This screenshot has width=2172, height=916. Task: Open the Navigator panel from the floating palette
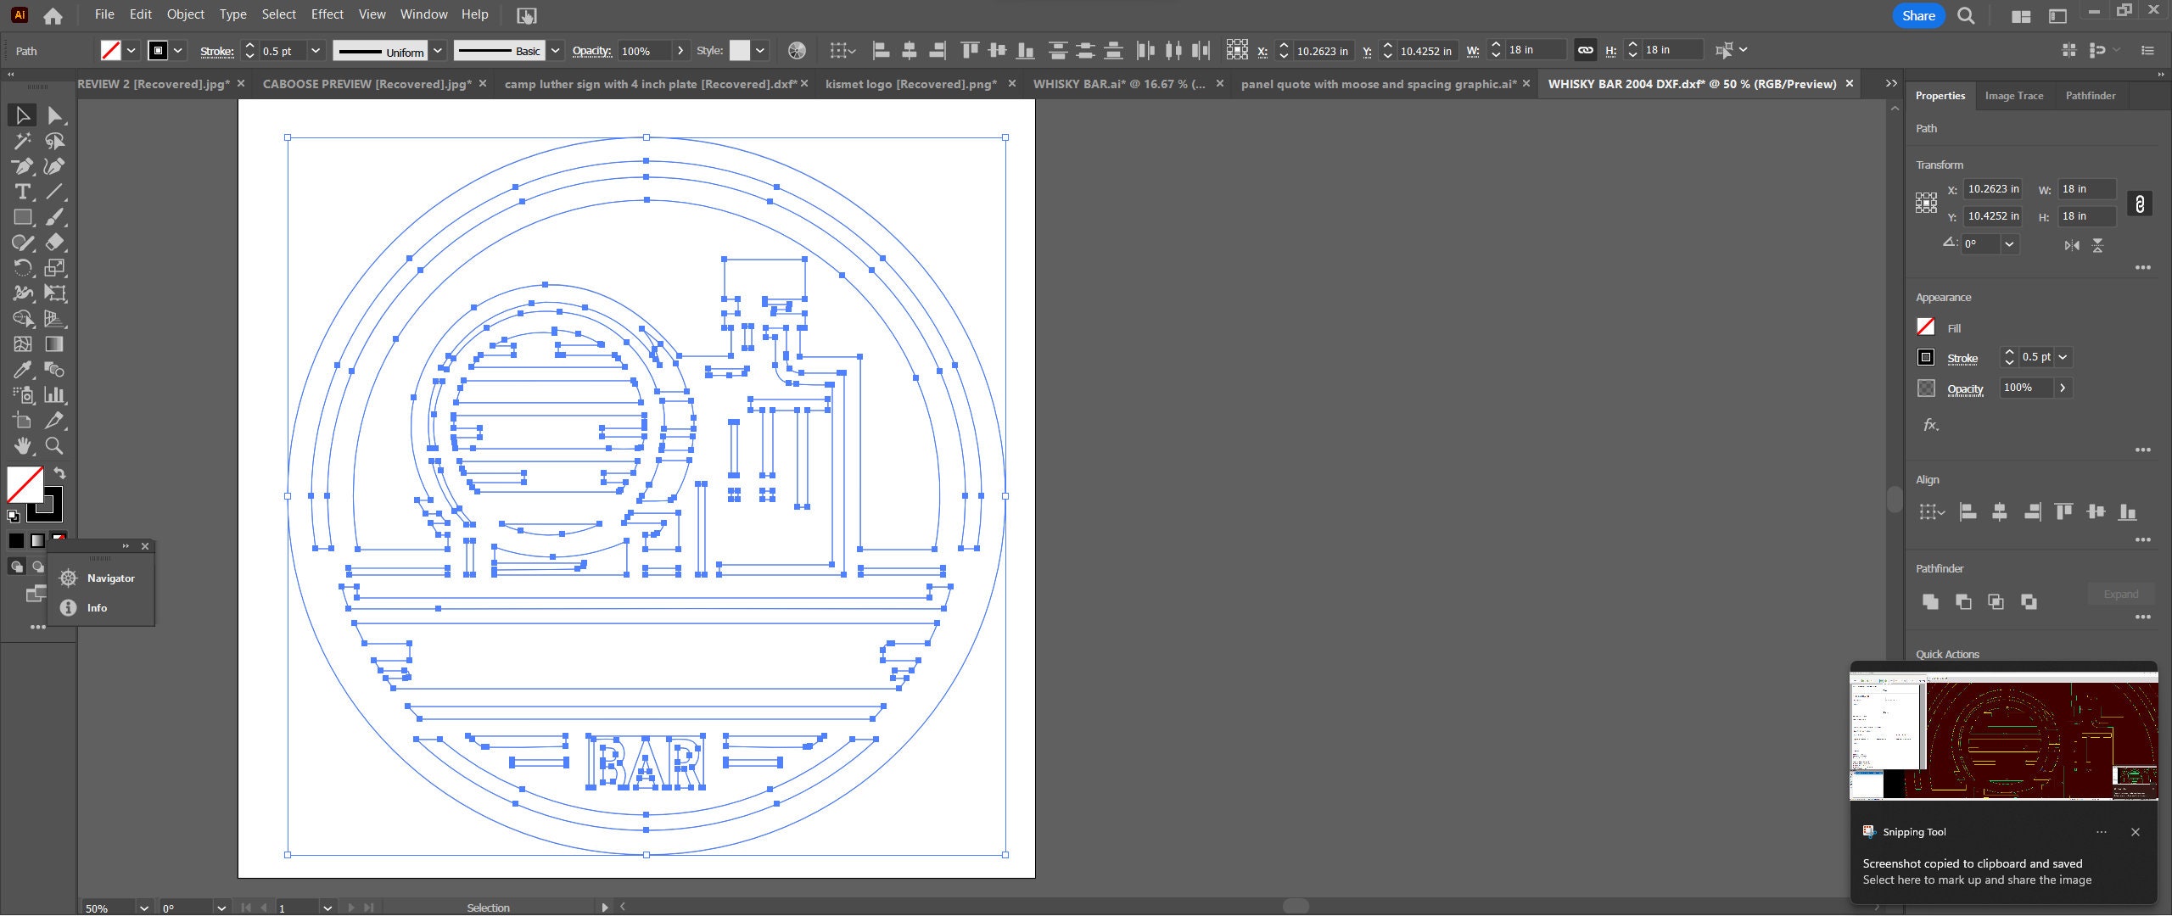tap(111, 578)
